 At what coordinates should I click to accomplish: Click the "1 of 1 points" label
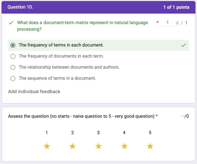(176, 7)
